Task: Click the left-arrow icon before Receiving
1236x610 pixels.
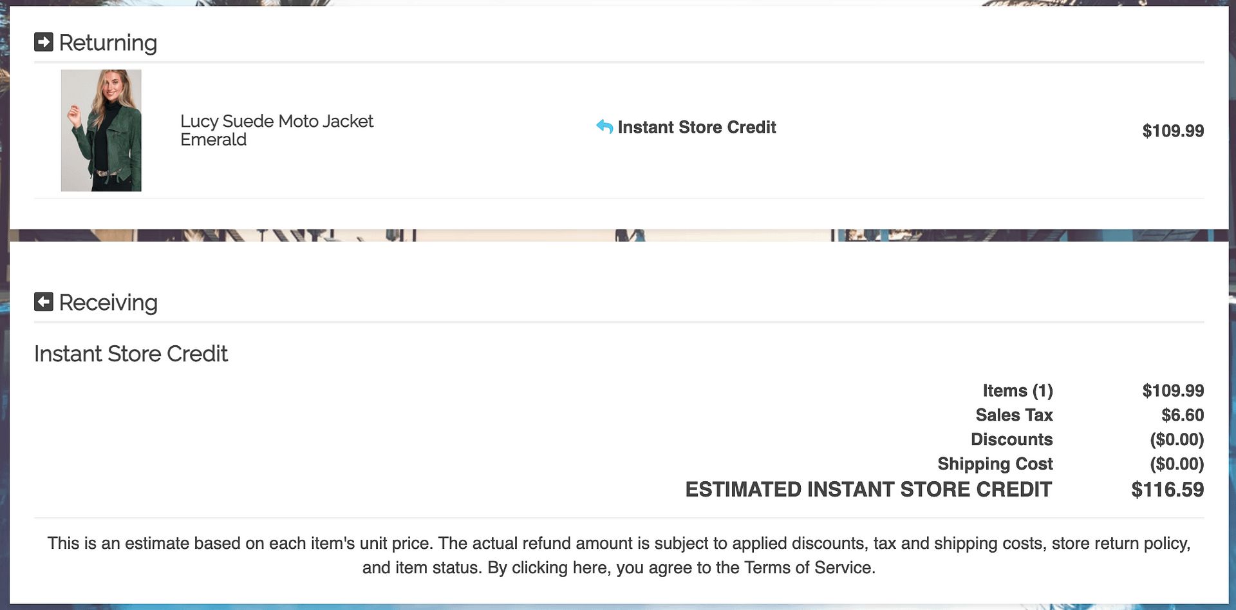Action: point(44,301)
